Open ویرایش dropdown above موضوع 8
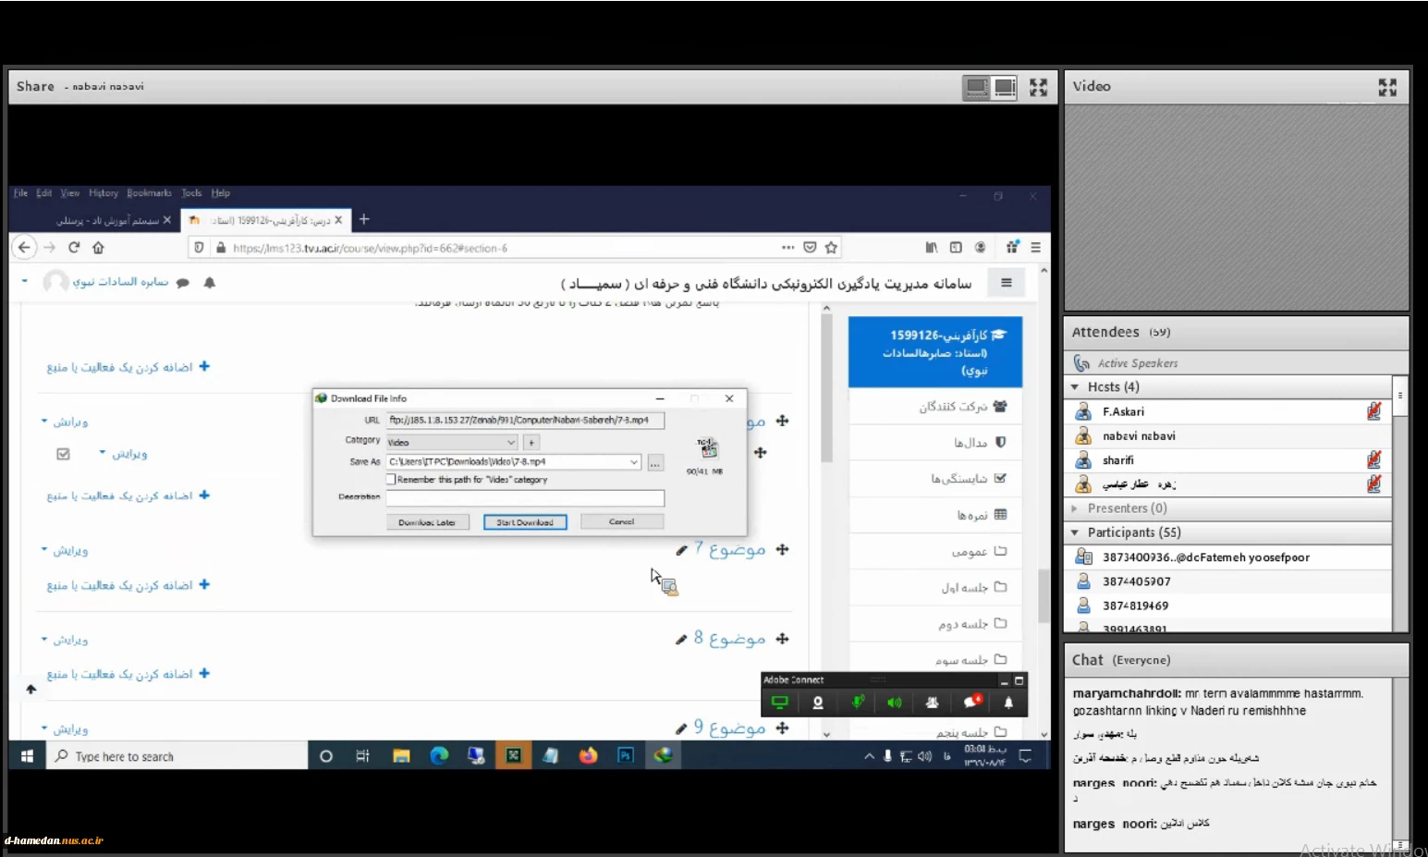The image size is (1428, 857). 65,640
